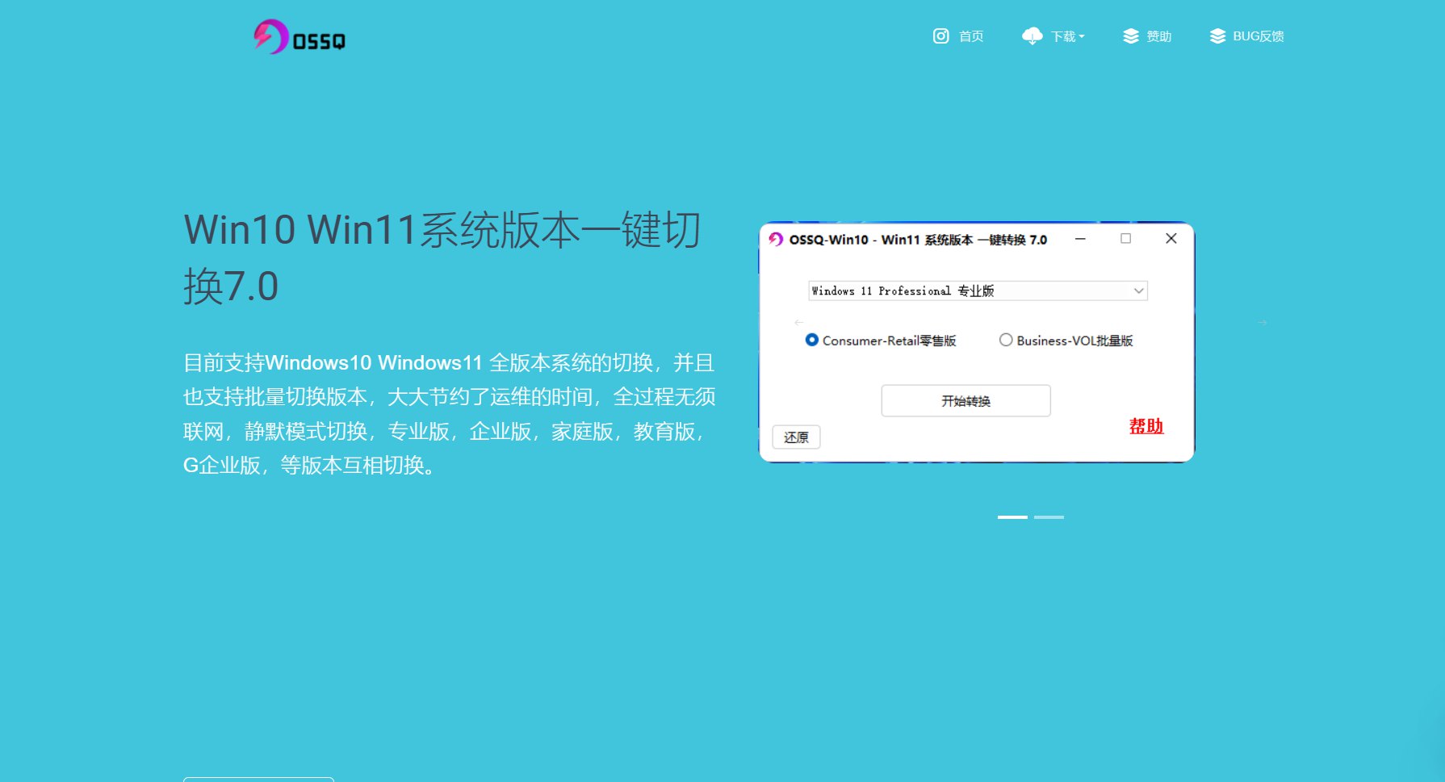
Task: Open the red 帮助 help link
Action: (1146, 426)
